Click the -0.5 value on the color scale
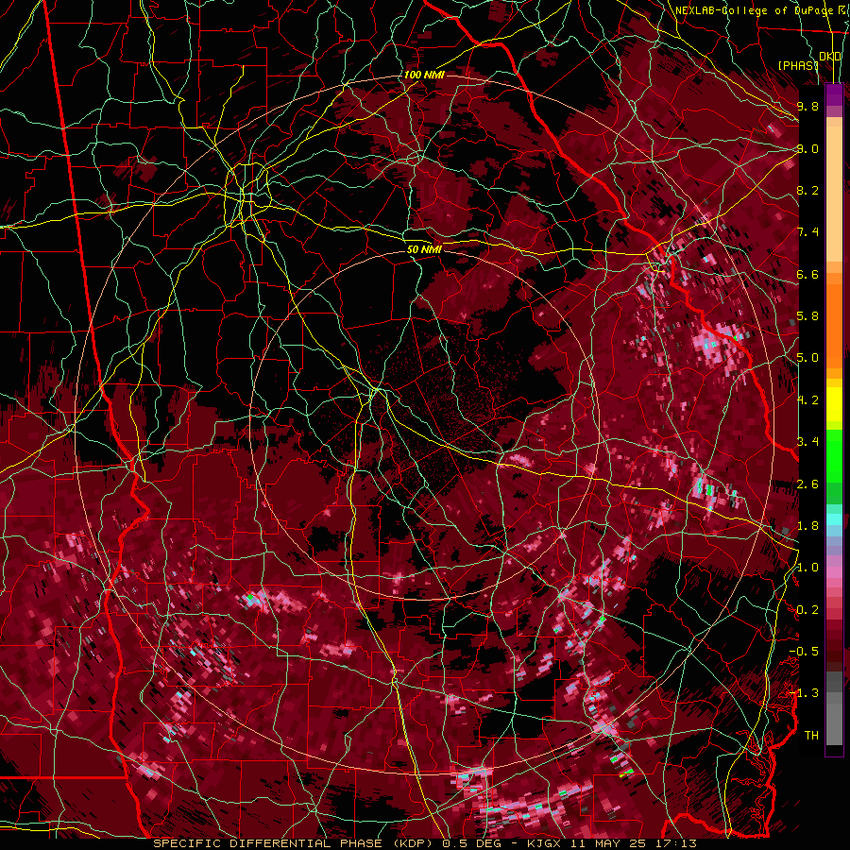The width and height of the screenshot is (850, 850). [x=804, y=652]
